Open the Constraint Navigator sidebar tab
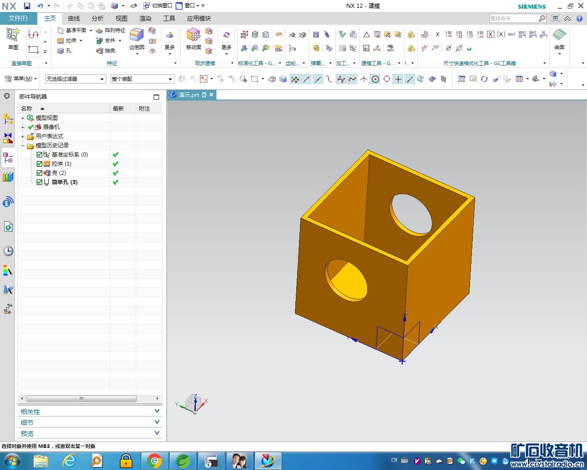The width and height of the screenshot is (587, 470). (x=8, y=138)
